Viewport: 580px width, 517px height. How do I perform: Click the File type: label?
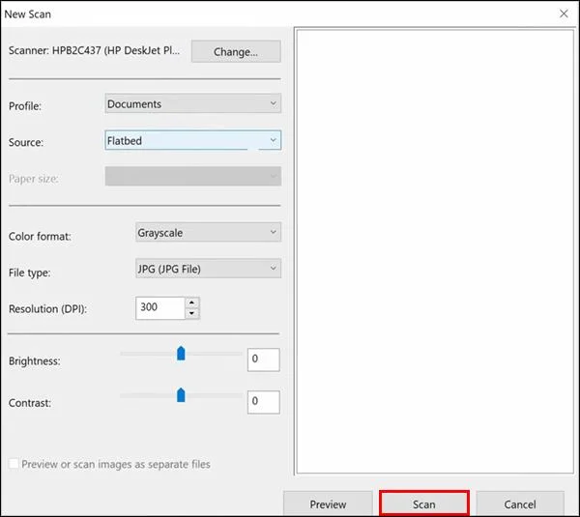30,273
